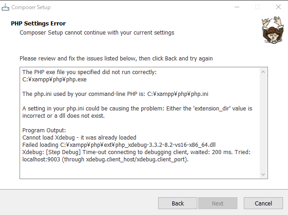This screenshot has width=288, height=215.
Task: Click the "Composer Setup" title bar text
Action: pyautogui.click(x=31, y=7)
